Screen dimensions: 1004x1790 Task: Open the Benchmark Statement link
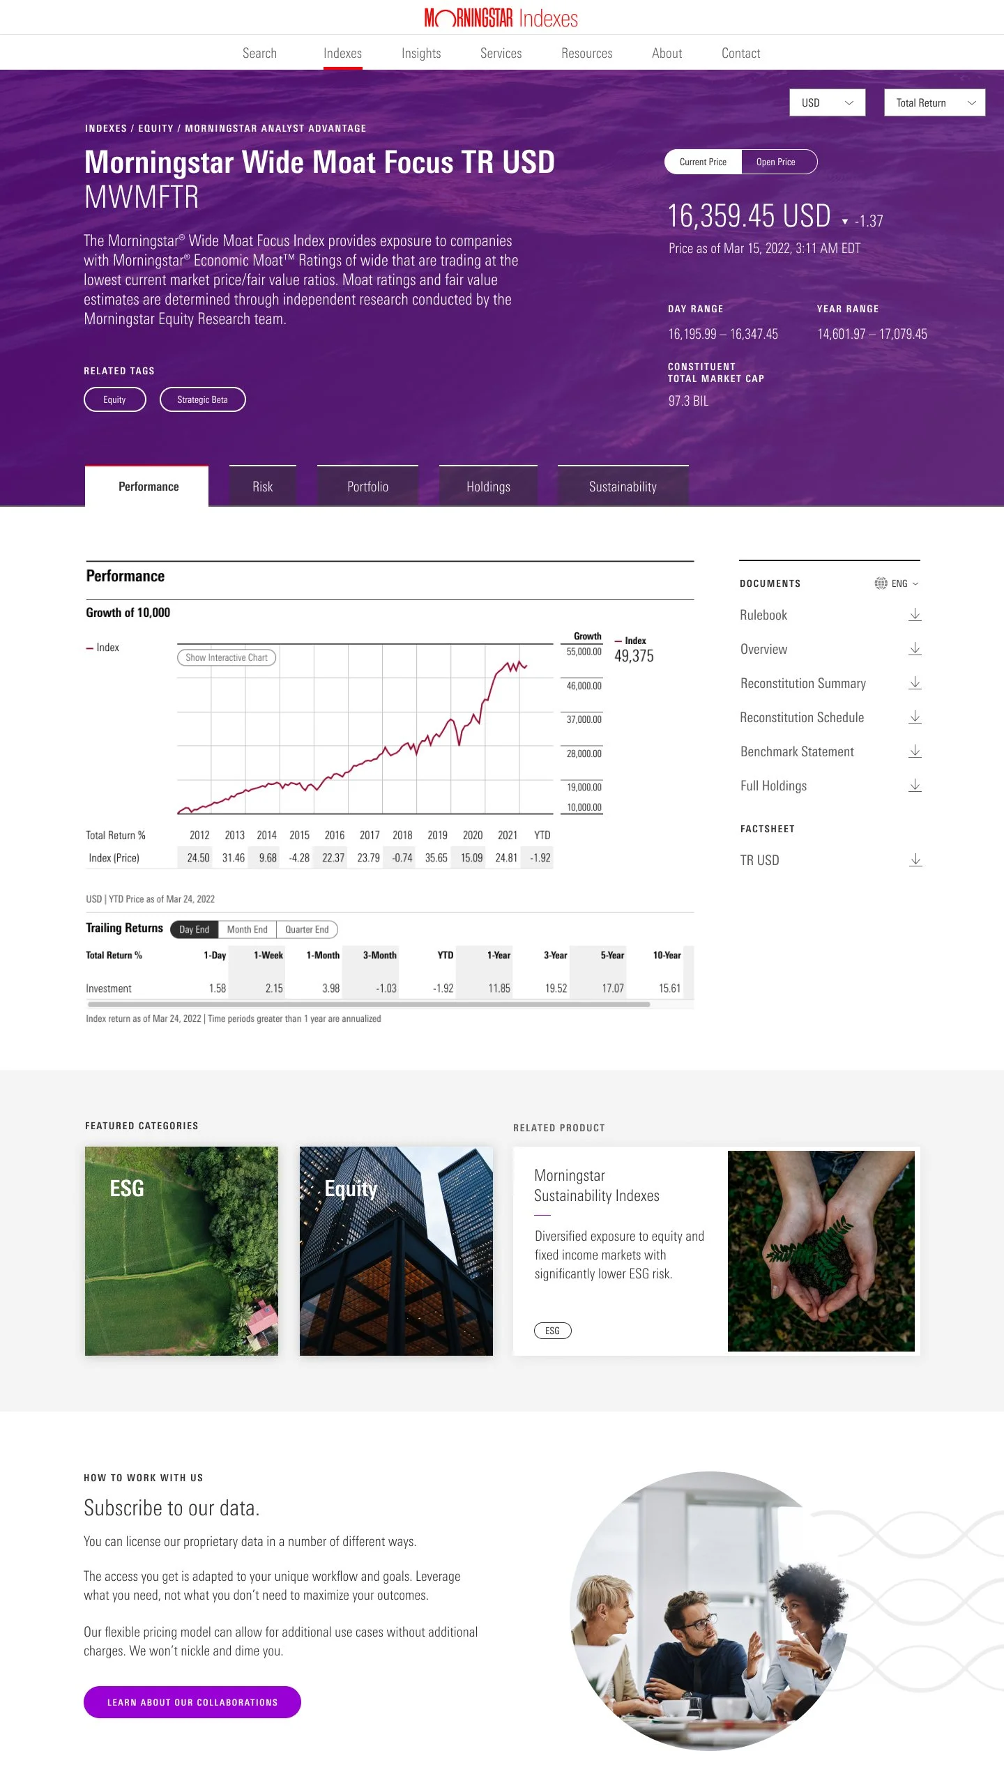pos(797,751)
